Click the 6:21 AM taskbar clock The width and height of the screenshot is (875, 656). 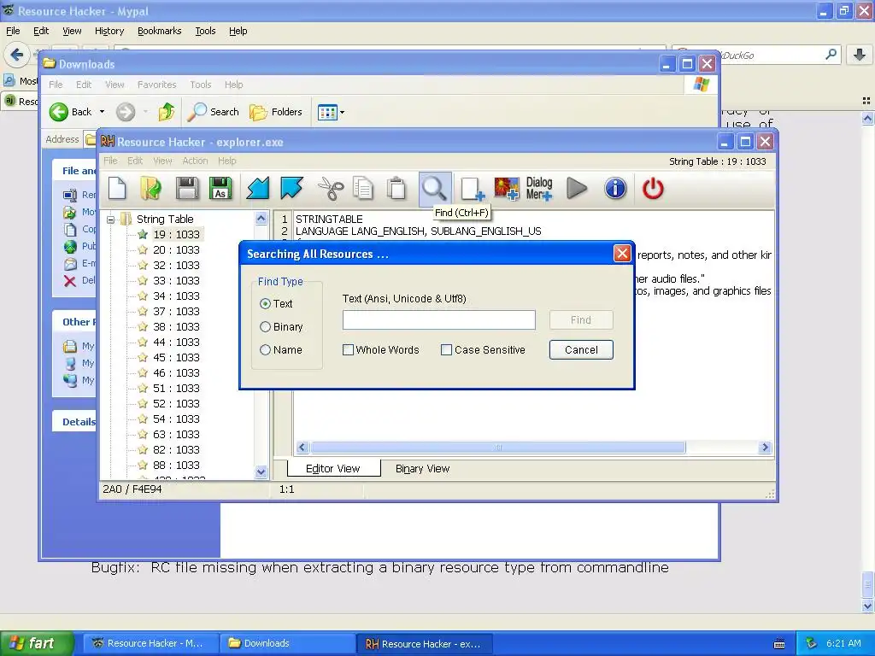pyautogui.click(x=843, y=643)
